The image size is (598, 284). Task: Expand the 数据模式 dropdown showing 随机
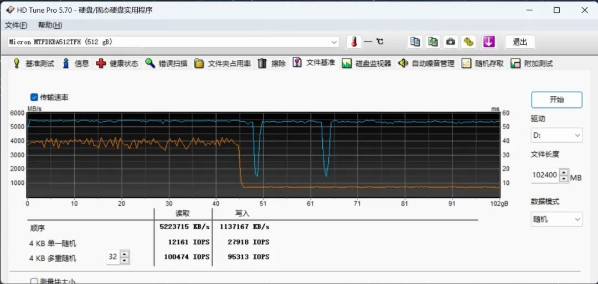(x=556, y=219)
